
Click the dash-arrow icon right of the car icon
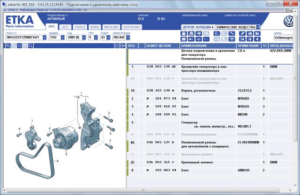click(x=206, y=39)
